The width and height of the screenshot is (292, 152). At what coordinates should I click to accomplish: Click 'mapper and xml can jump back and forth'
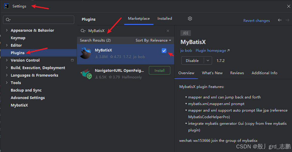224,97
